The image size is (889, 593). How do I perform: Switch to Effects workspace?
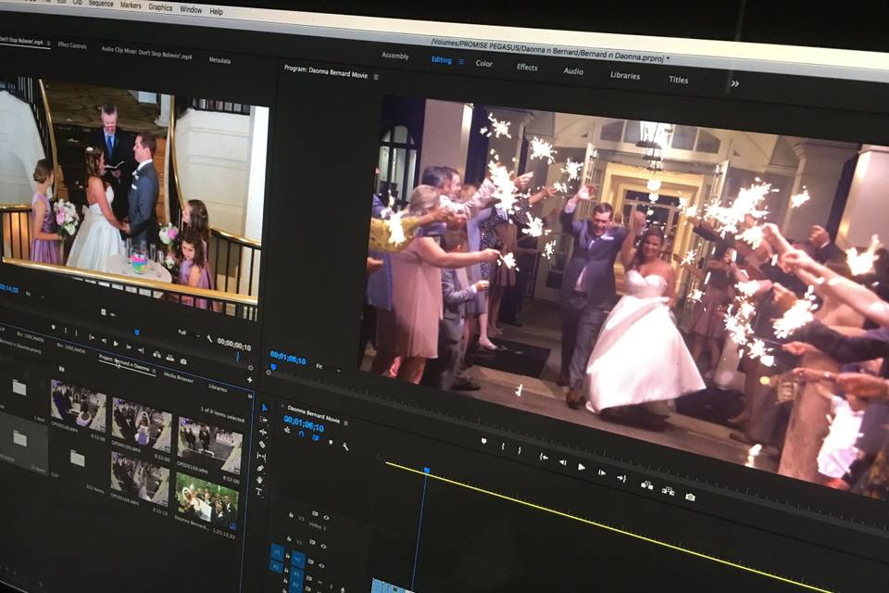pyautogui.click(x=527, y=67)
